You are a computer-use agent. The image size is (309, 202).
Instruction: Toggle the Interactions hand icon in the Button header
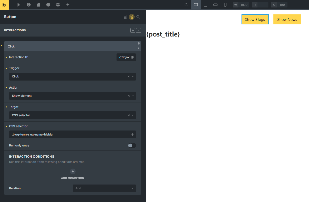coord(132,17)
